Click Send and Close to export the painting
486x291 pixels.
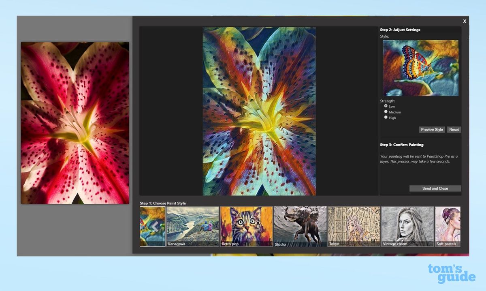[435, 188]
